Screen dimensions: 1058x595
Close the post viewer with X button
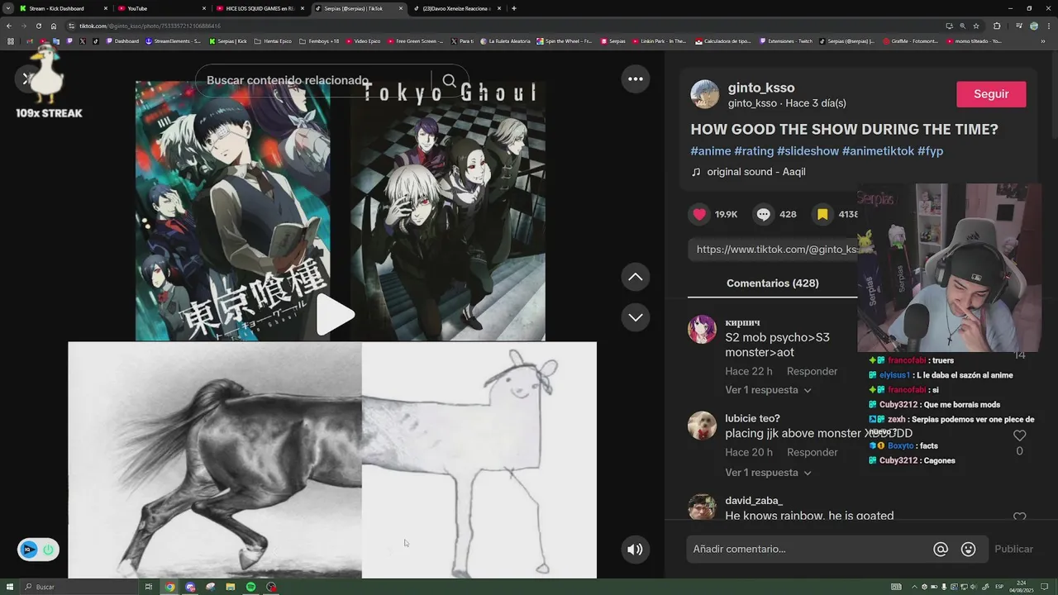[26, 79]
